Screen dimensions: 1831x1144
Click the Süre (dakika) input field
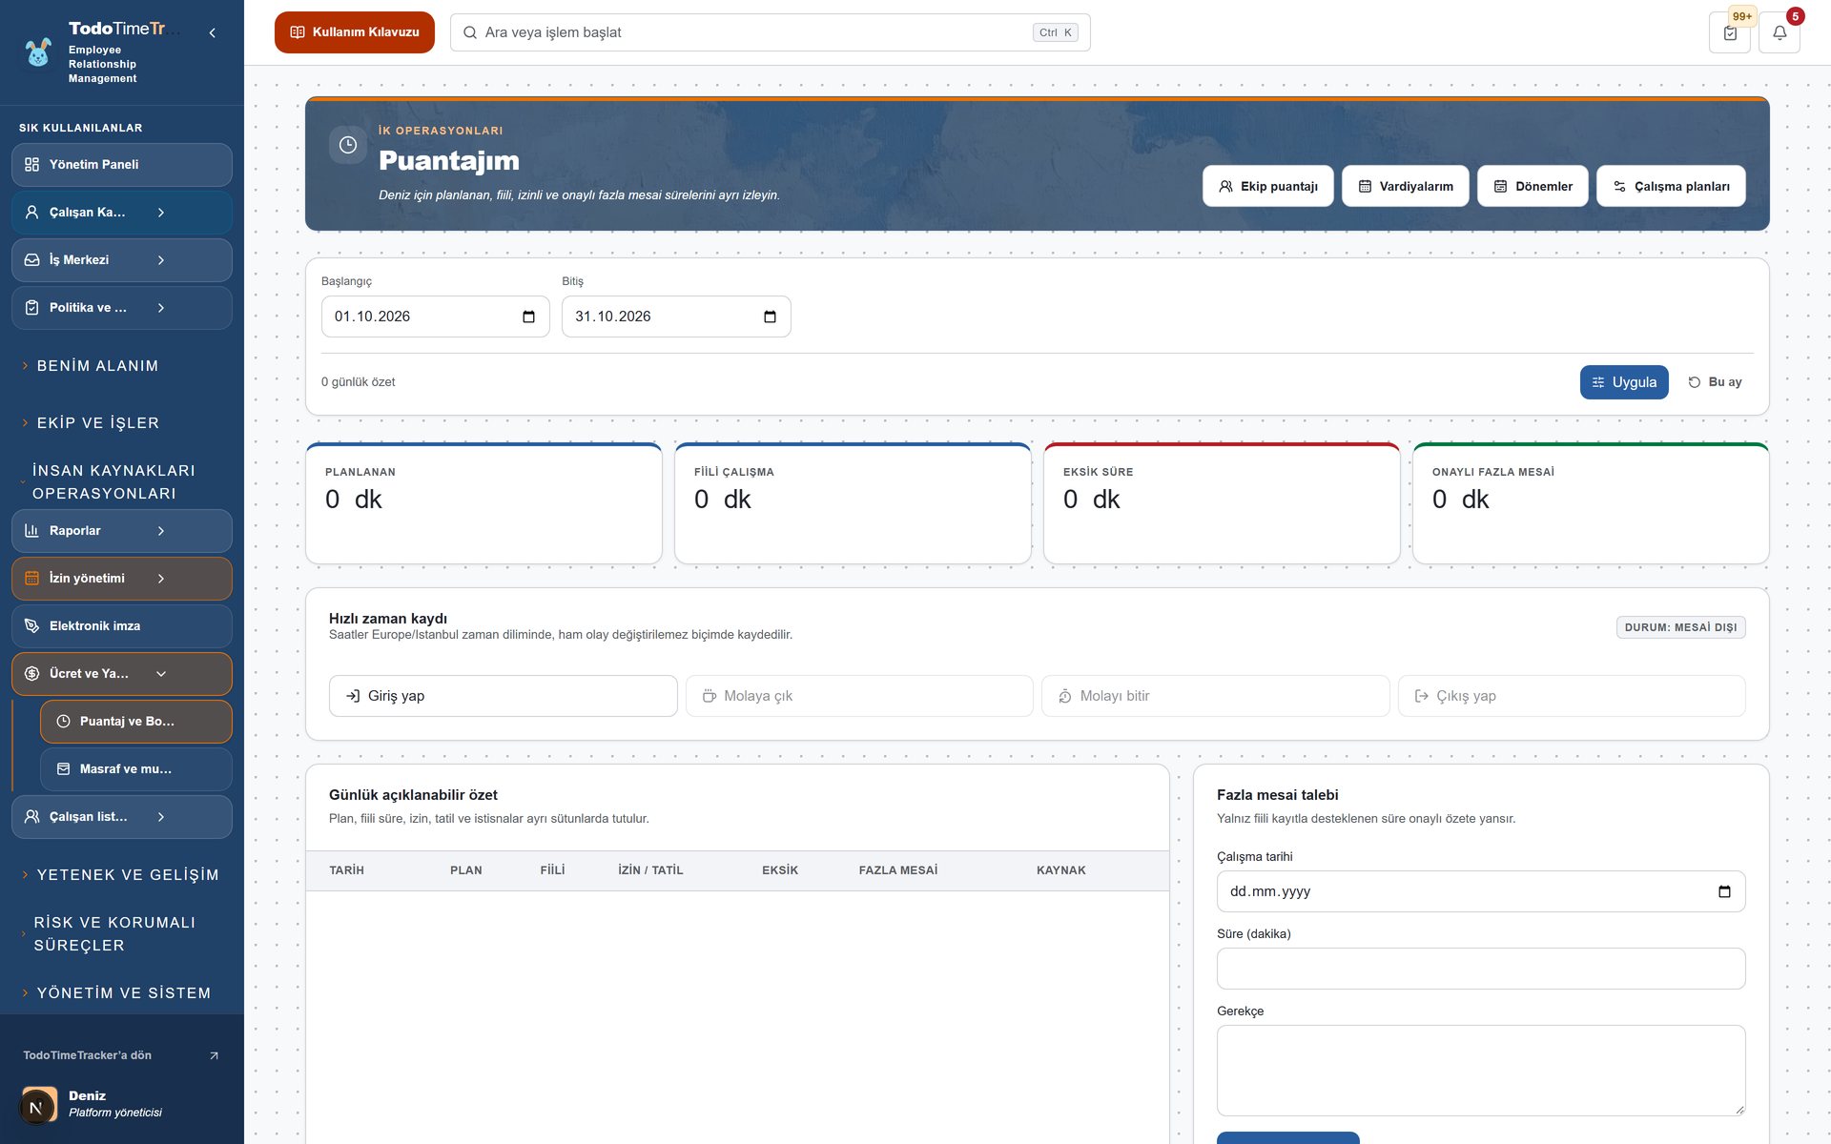pyautogui.click(x=1481, y=969)
